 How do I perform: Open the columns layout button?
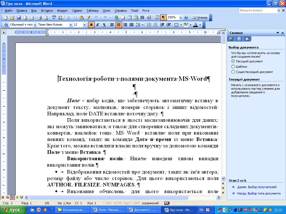tap(142, 18)
